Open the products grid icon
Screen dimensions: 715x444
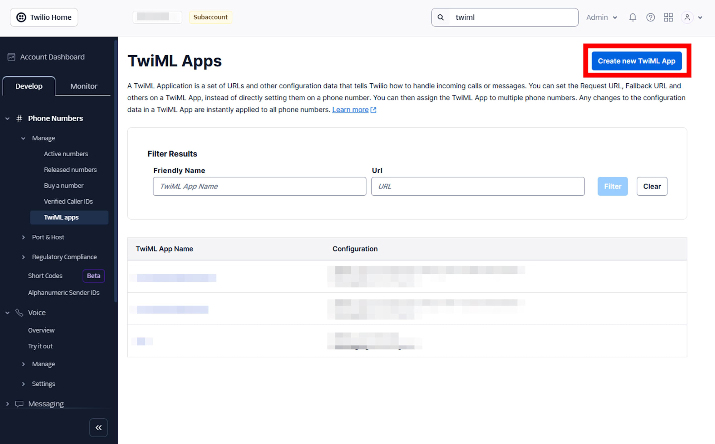point(668,17)
